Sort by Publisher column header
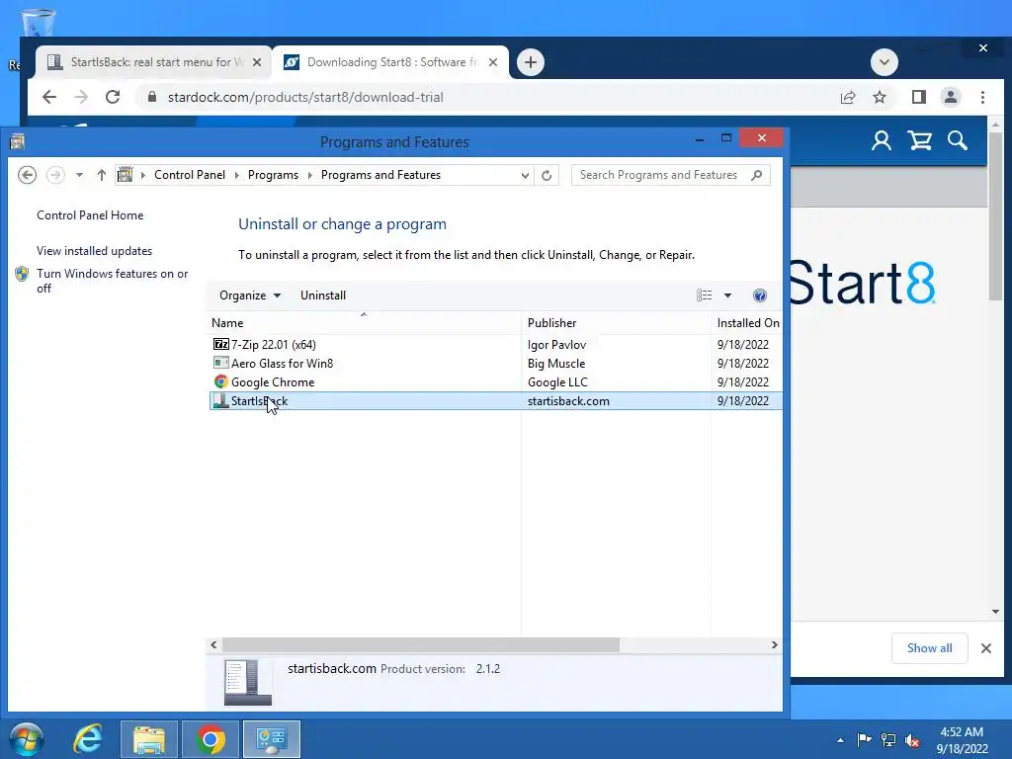Image resolution: width=1012 pixels, height=759 pixels. point(616,323)
